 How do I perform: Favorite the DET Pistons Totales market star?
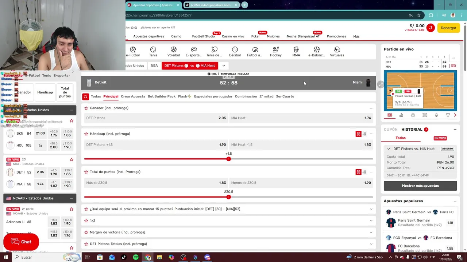click(x=86, y=244)
